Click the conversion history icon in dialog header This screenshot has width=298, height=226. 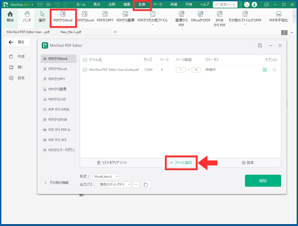point(260,45)
